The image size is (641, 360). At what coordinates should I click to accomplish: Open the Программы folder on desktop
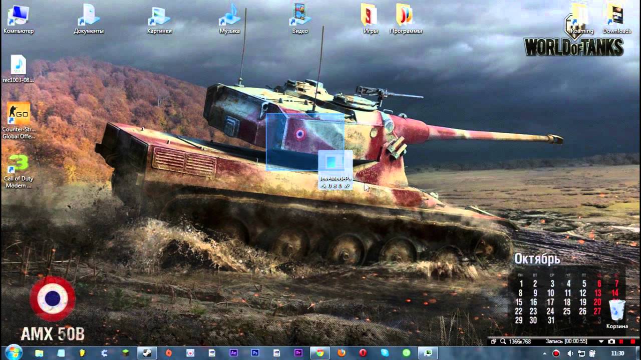(406, 19)
